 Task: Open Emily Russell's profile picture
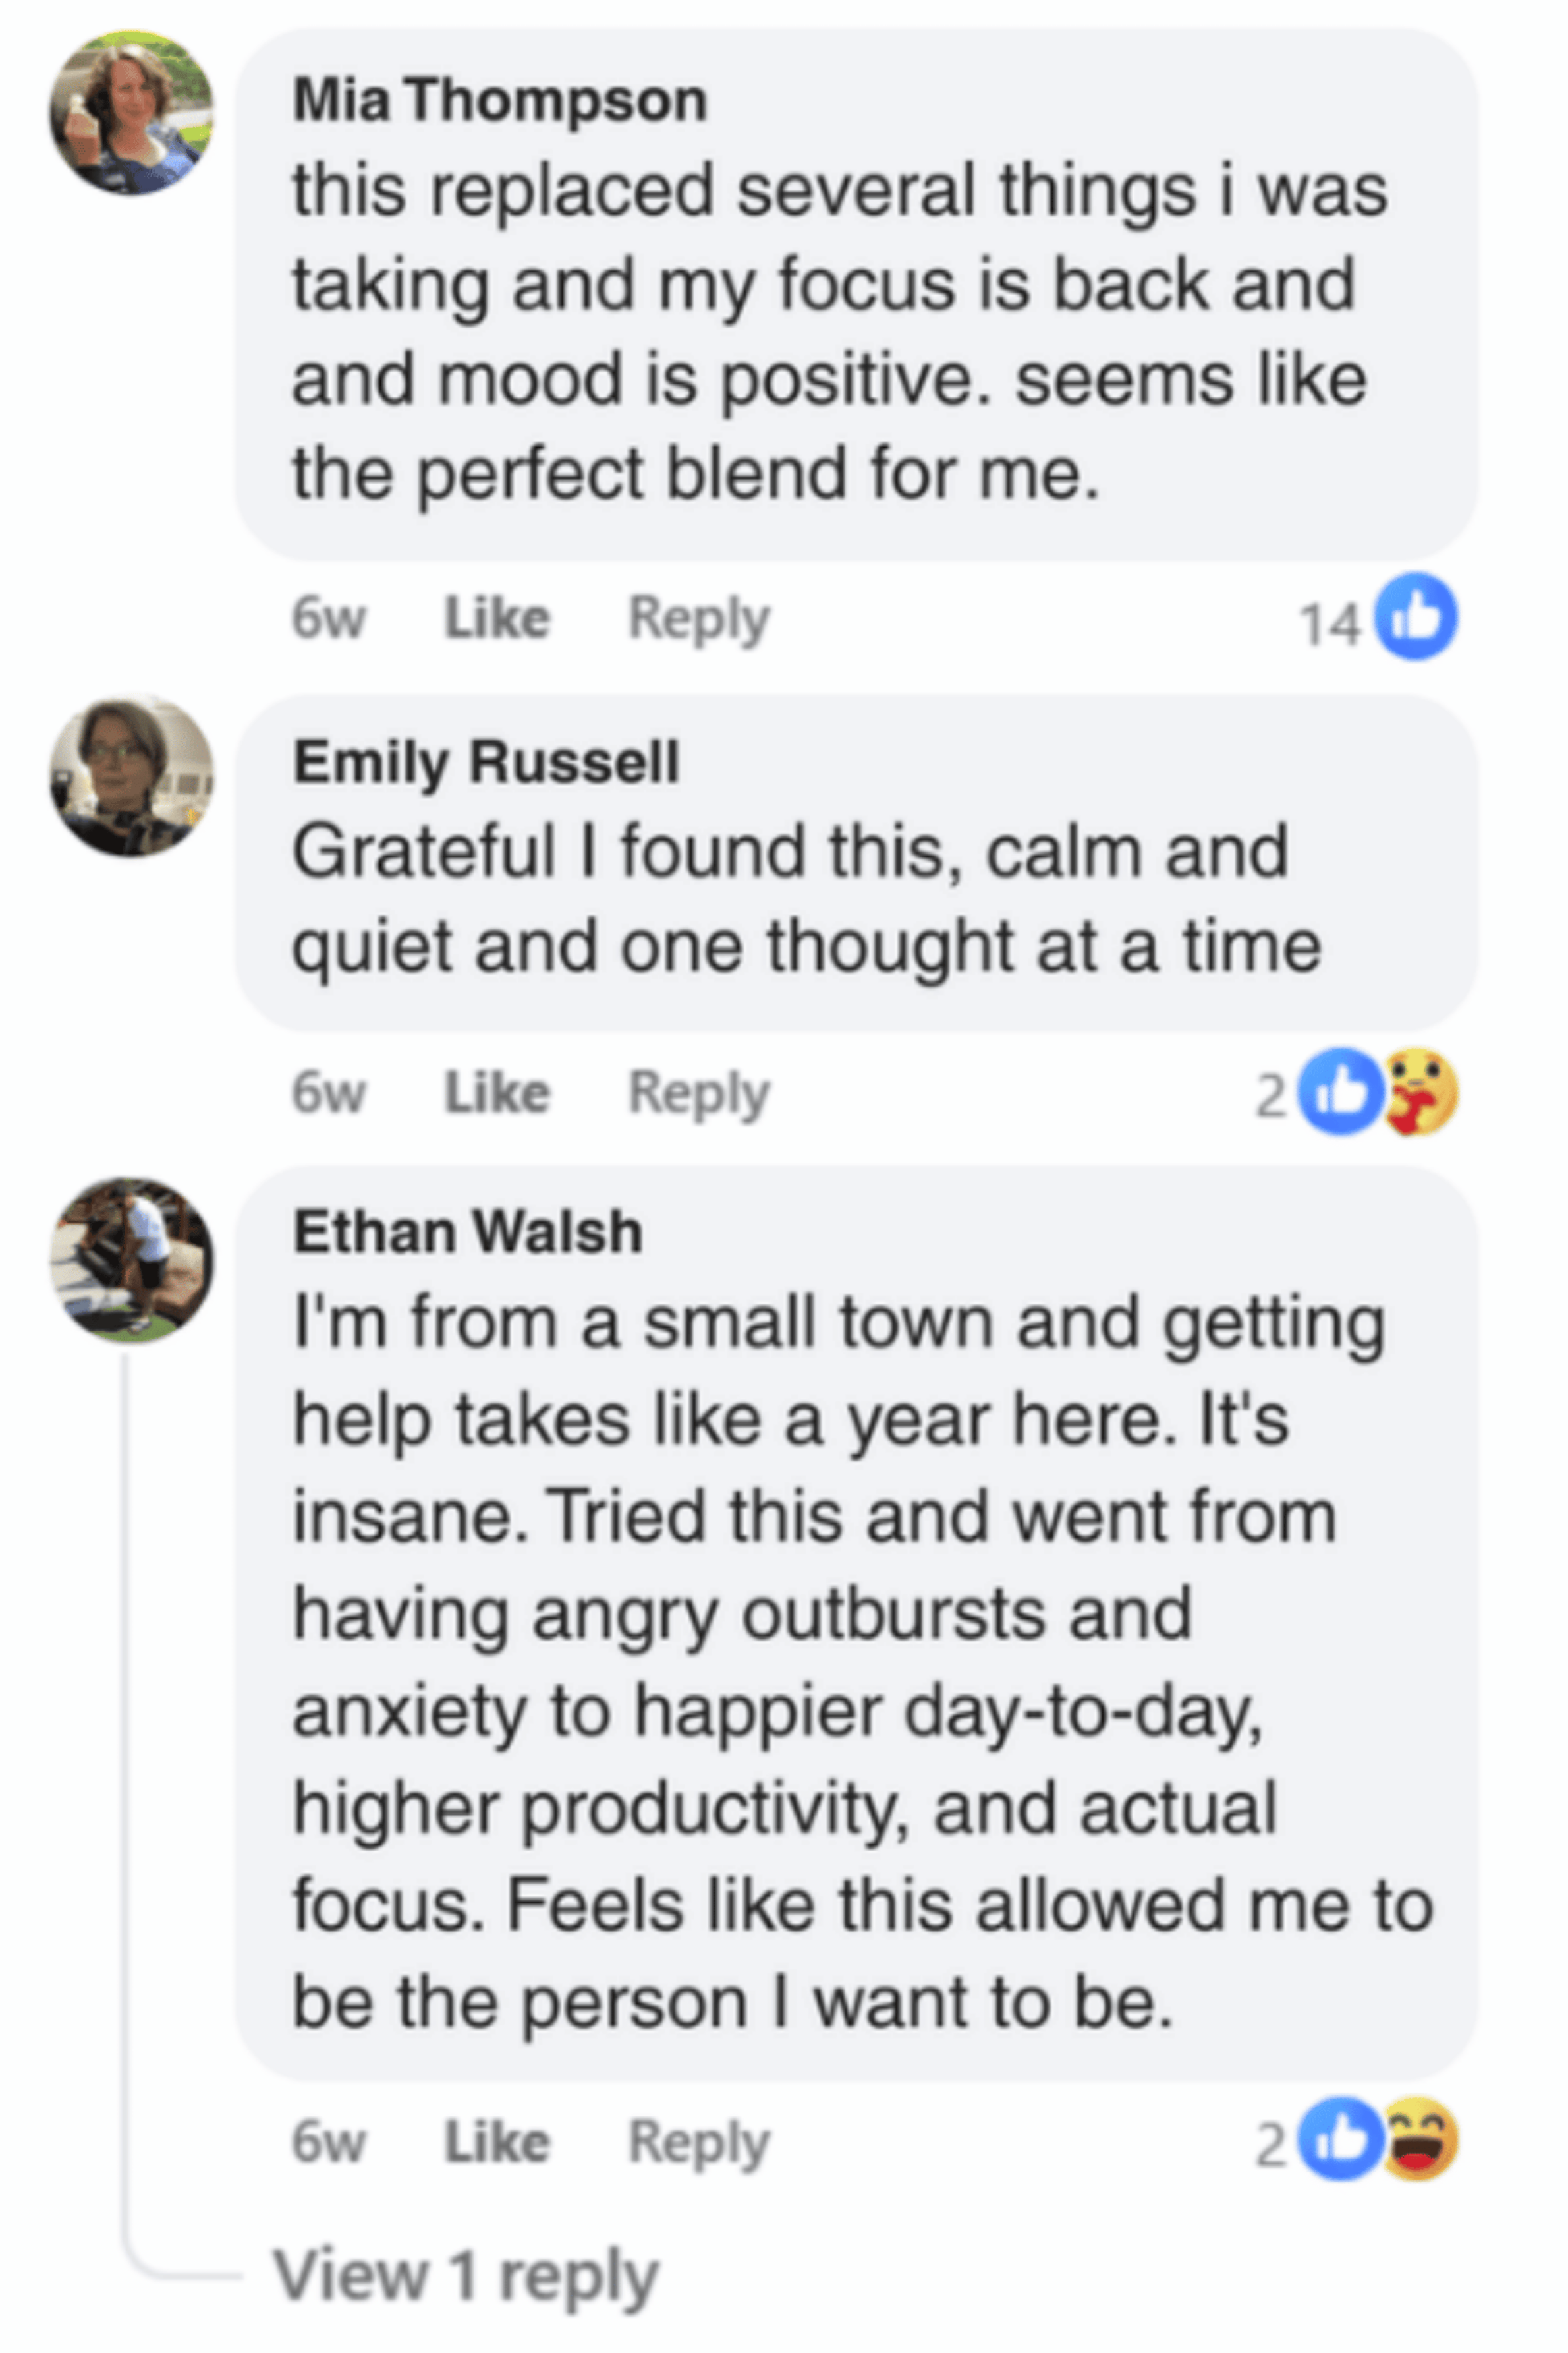131,776
